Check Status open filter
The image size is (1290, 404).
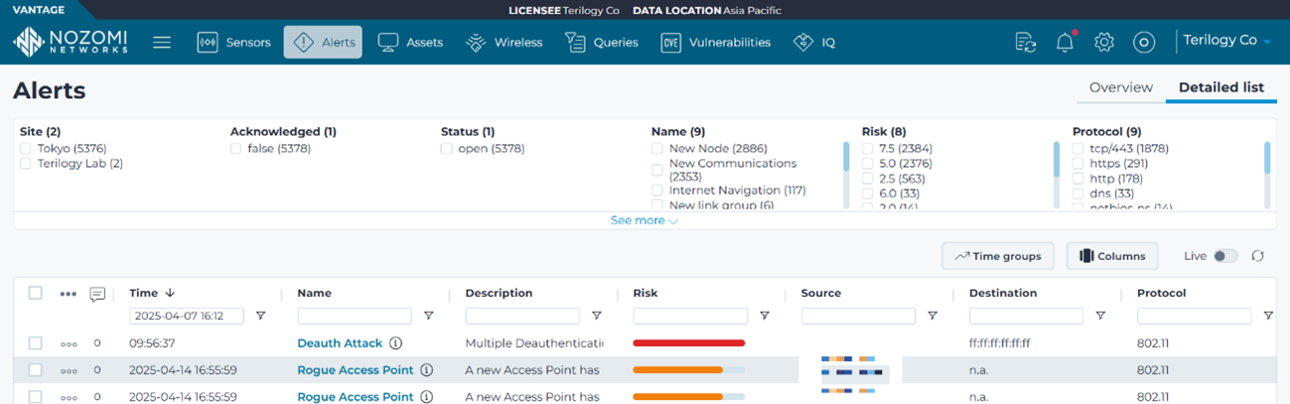pos(447,149)
